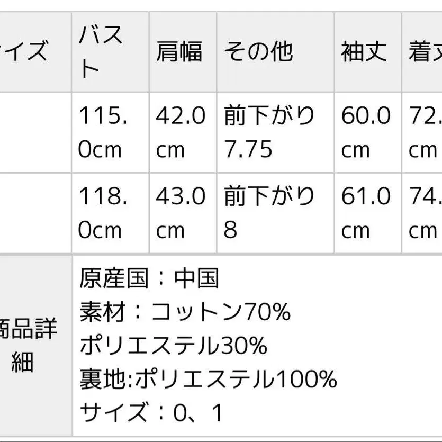The image size is (442, 442).
Task: Click the 61.0cm sleeve length cell
Action: [366, 213]
